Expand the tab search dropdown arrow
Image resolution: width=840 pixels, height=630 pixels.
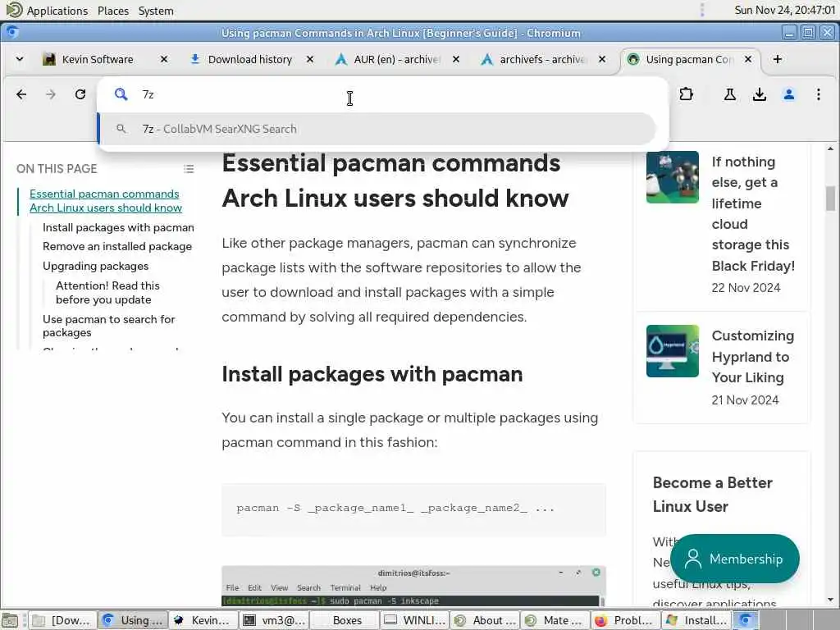20,59
